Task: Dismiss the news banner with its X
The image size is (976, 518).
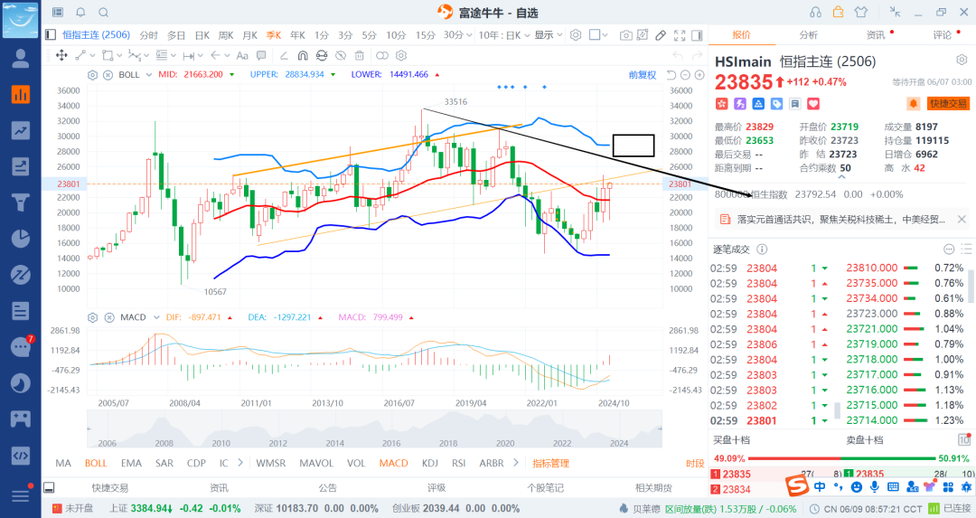Action: (962, 219)
